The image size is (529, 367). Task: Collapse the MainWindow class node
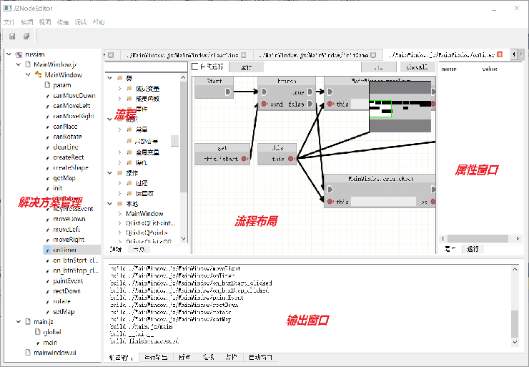coord(28,74)
